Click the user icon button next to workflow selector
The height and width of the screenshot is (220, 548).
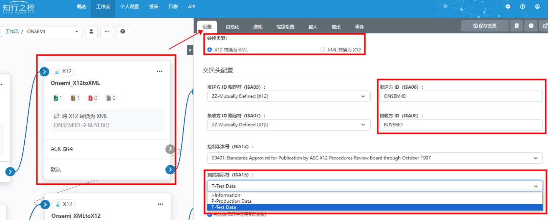91,31
